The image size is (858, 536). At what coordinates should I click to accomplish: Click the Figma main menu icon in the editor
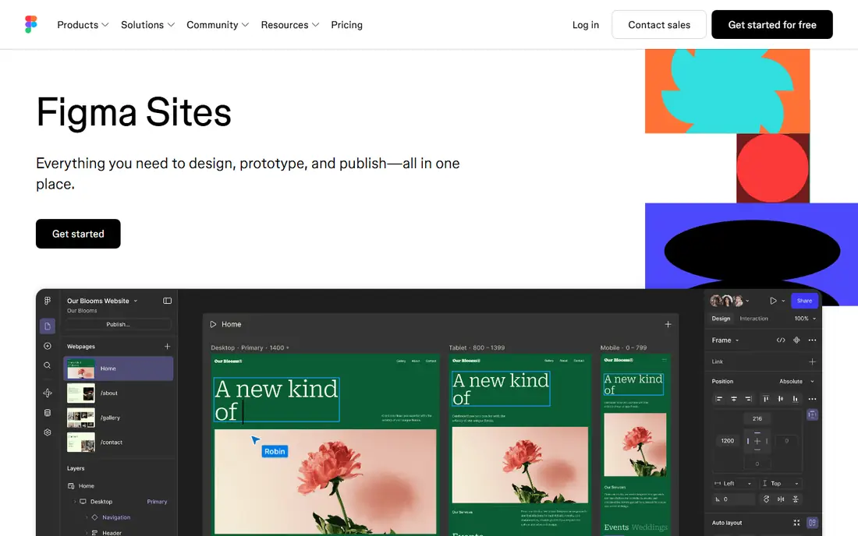pos(48,301)
